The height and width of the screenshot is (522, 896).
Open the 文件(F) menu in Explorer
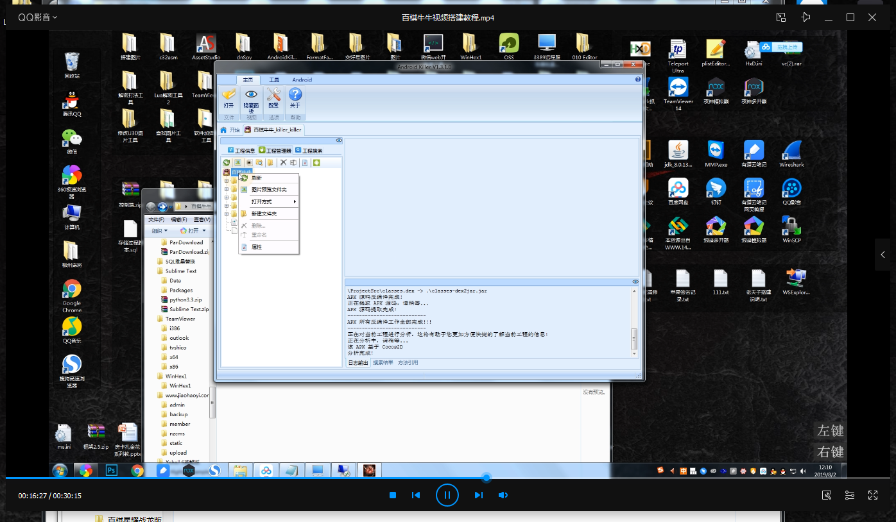point(157,220)
